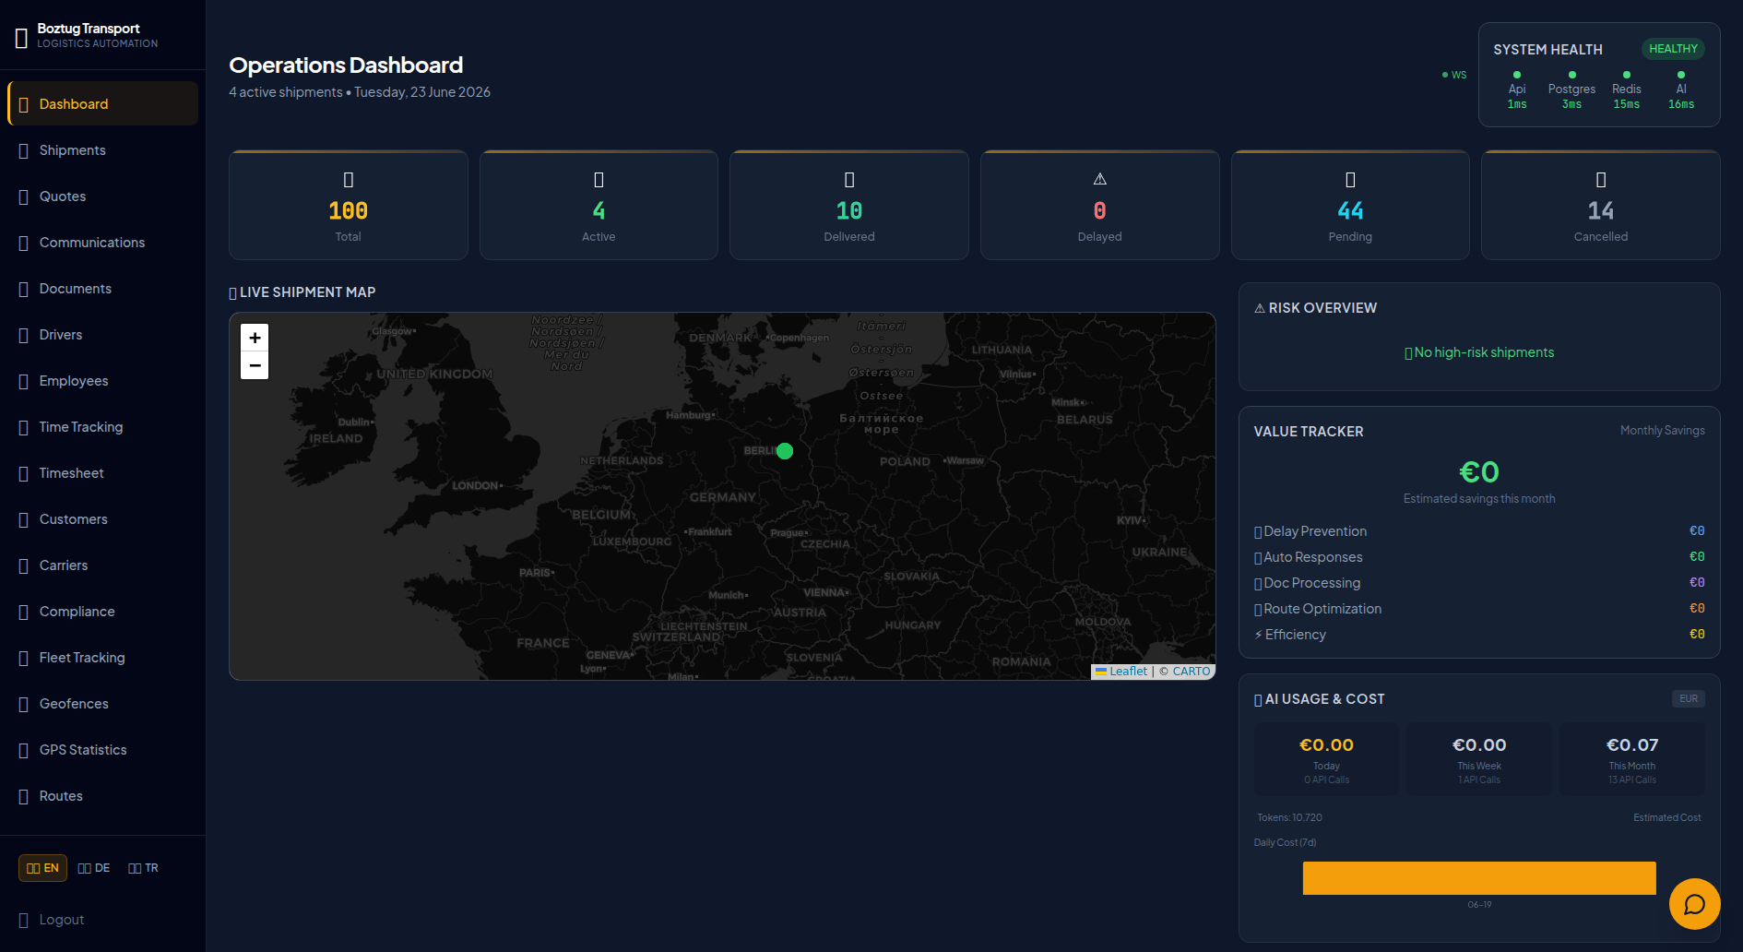Go to the Quotes page
Image resolution: width=1743 pixels, height=952 pixels.
point(102,196)
